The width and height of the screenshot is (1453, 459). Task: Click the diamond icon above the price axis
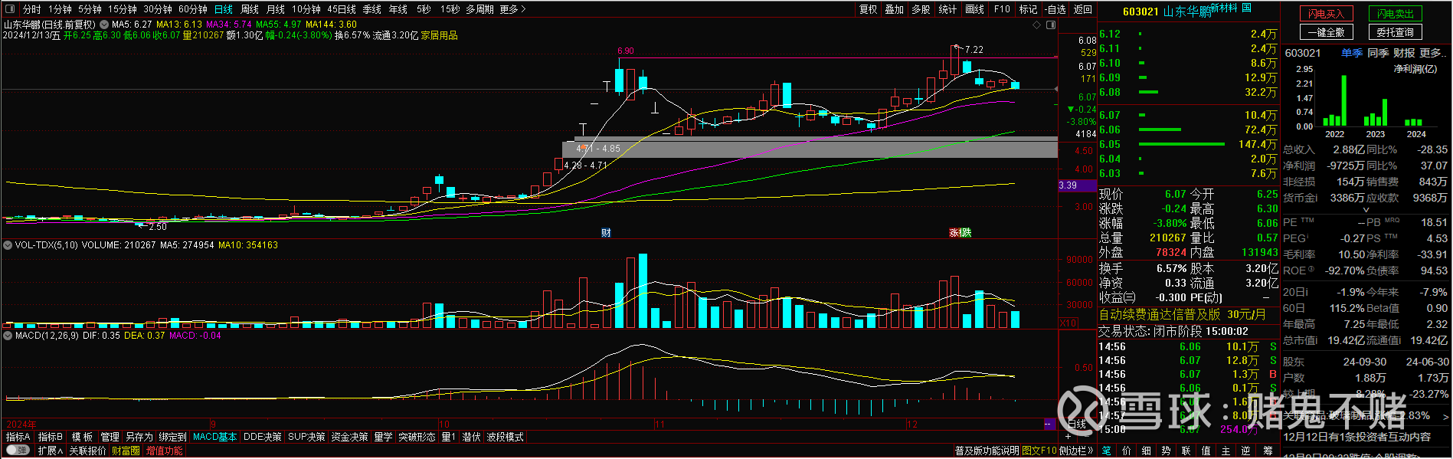click(1037, 25)
